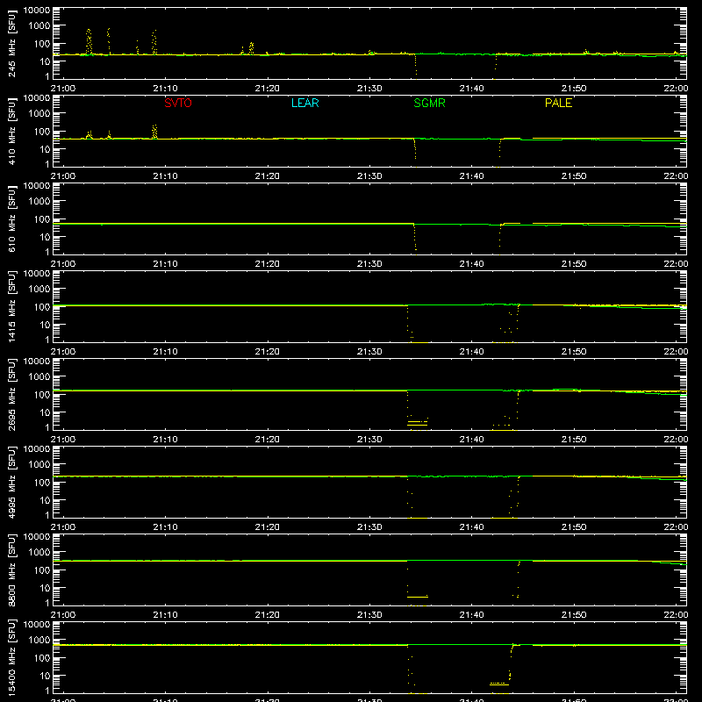Click the 10 y-axis value on 2695 MHz plot
Screen dimensions: 702x702
[x=45, y=412]
